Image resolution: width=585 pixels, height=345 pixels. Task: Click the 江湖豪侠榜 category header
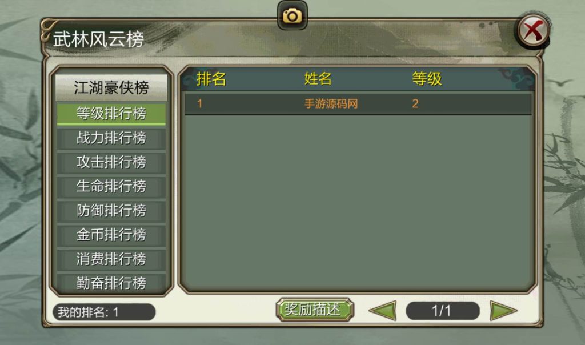point(111,87)
